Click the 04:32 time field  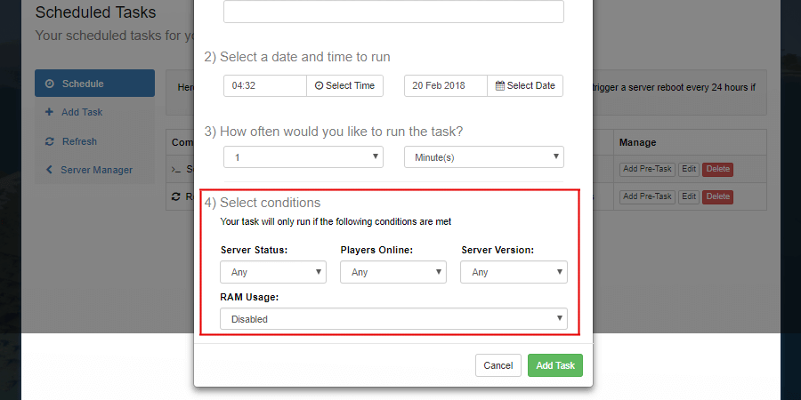[x=265, y=85]
